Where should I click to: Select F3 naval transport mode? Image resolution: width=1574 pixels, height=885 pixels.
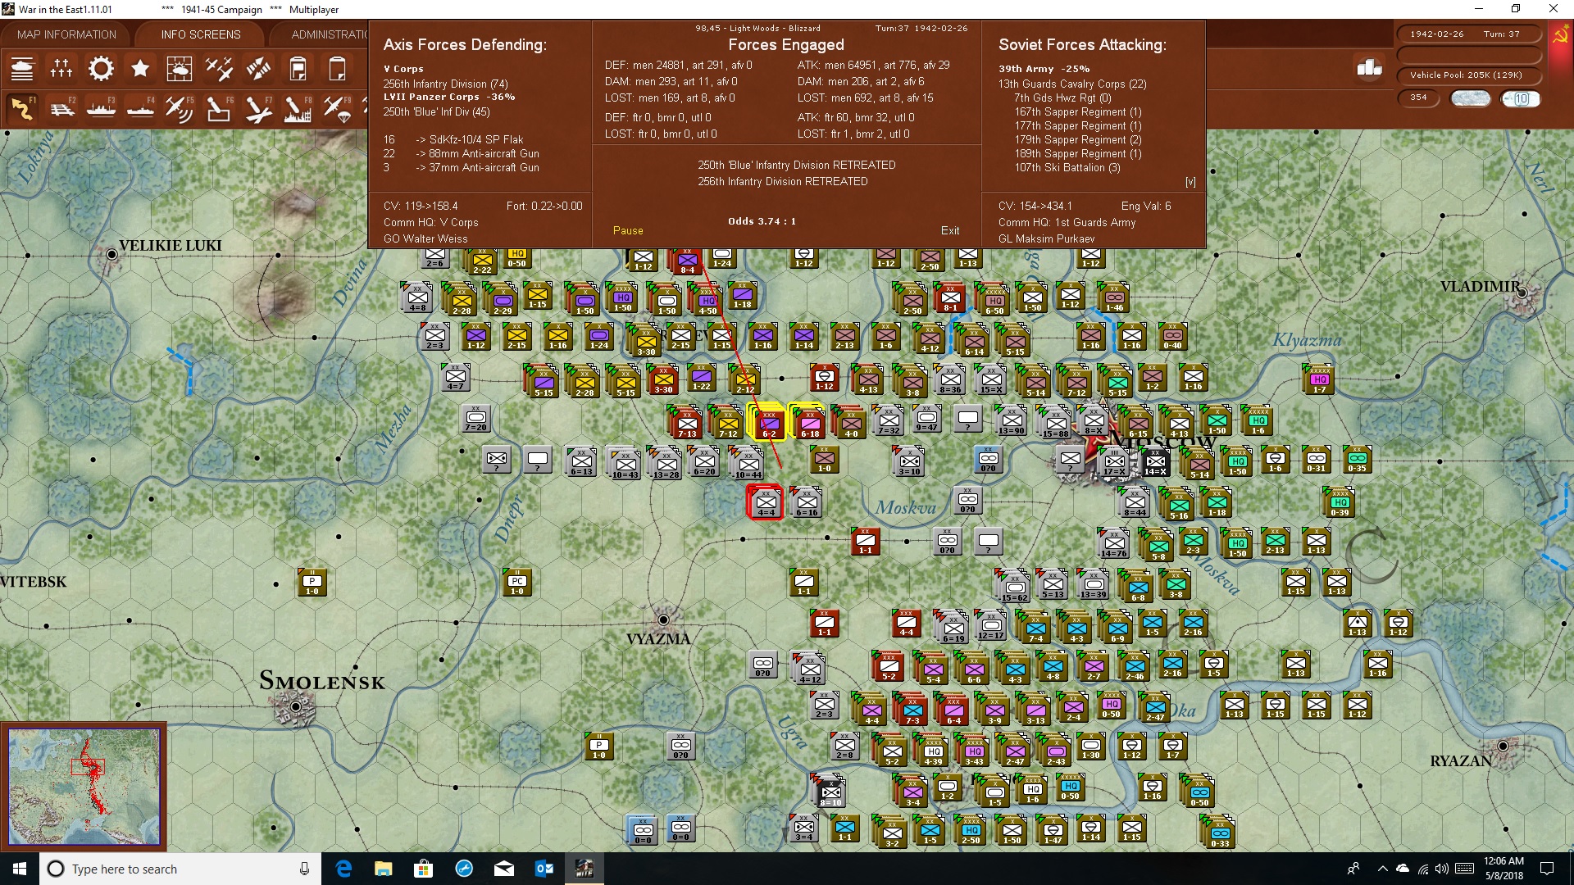tap(101, 108)
